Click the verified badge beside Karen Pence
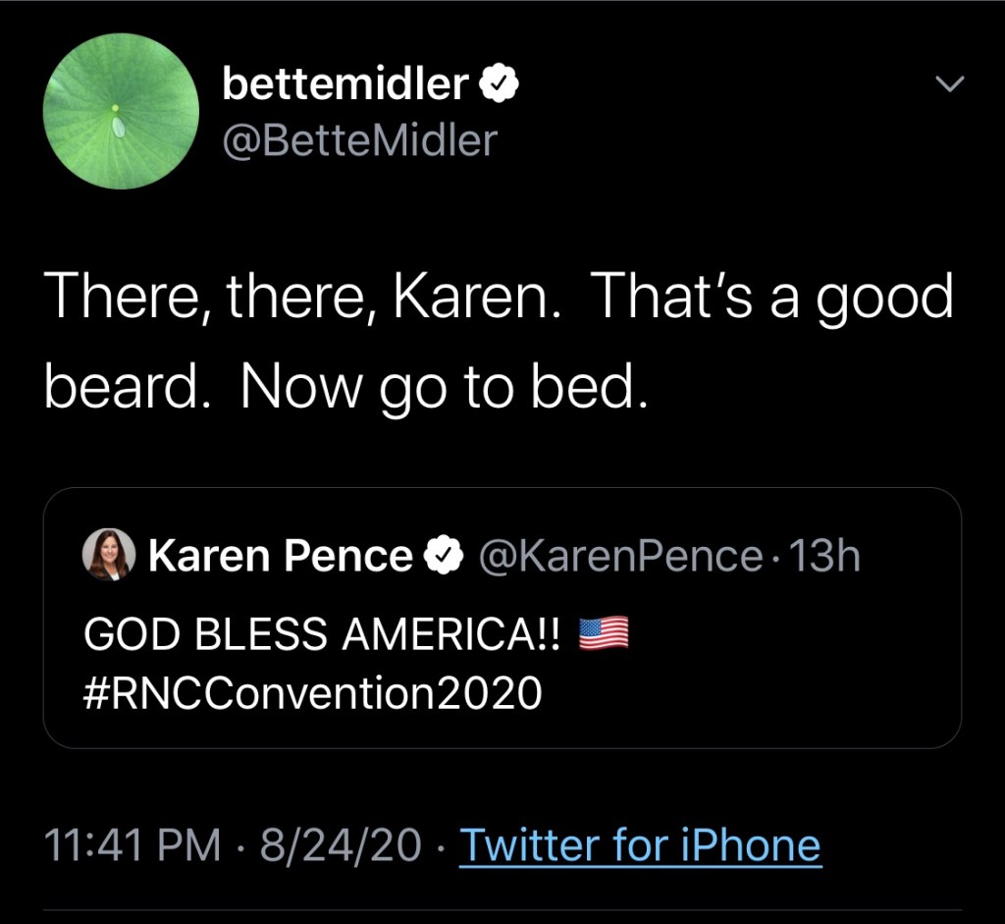This screenshot has height=924, width=1005. point(444,558)
